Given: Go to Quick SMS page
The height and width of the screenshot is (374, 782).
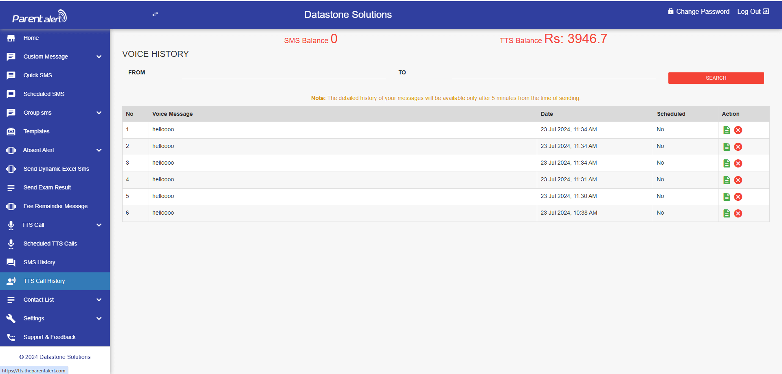Looking at the screenshot, I should [55, 76].
